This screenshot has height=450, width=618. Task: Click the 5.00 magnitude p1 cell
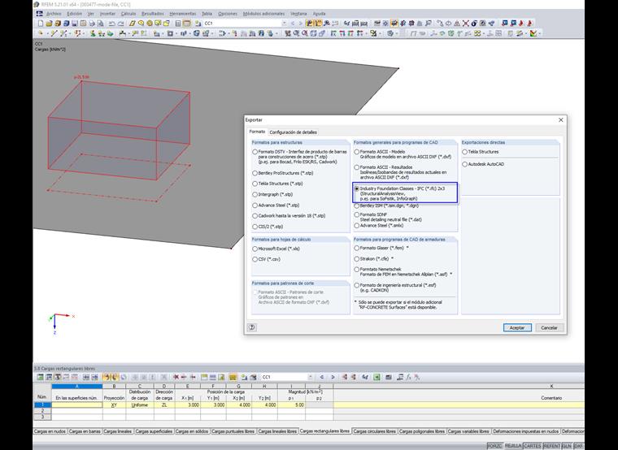pyautogui.click(x=291, y=405)
